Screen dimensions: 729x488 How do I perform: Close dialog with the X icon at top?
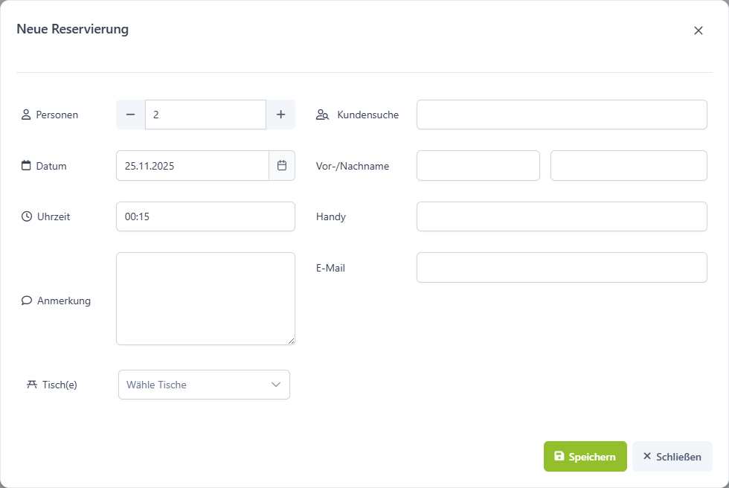point(699,30)
